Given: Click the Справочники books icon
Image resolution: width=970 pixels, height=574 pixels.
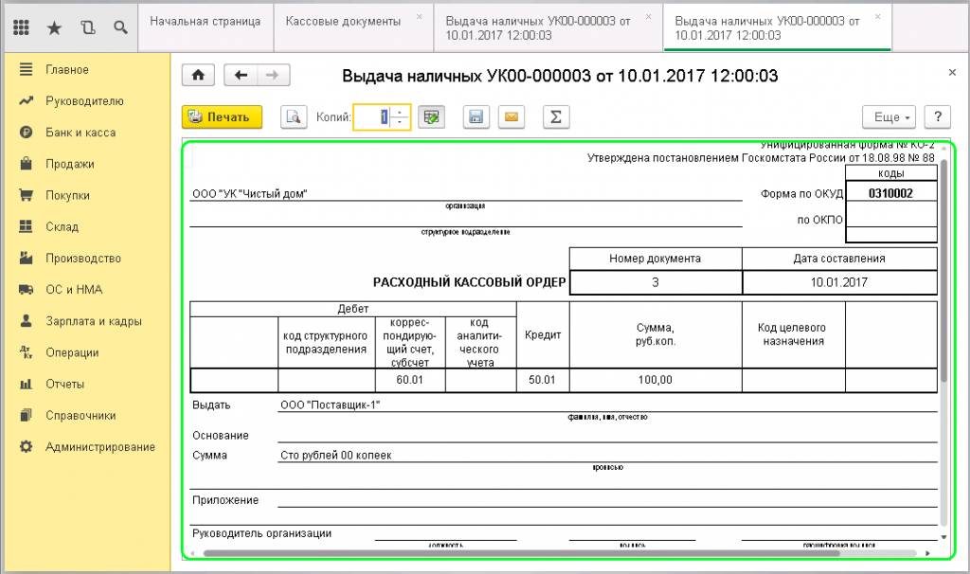Looking at the screenshot, I should (x=26, y=415).
